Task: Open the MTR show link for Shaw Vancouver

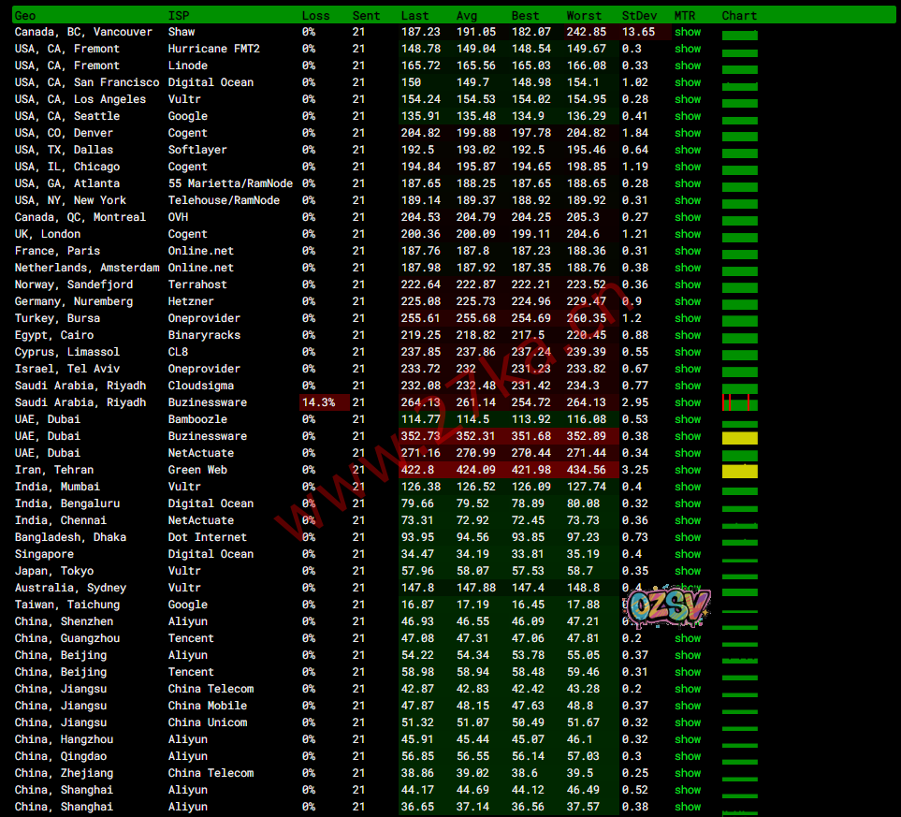Action: 688,32
